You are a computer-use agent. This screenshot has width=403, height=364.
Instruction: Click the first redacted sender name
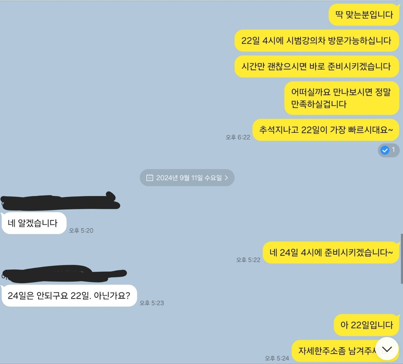[60, 201]
